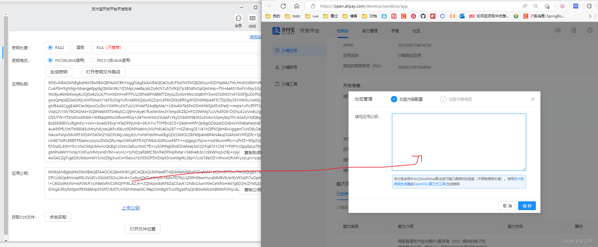Open the 文档 bookmark folder
This screenshot has height=247, width=598.
coord(370,16)
